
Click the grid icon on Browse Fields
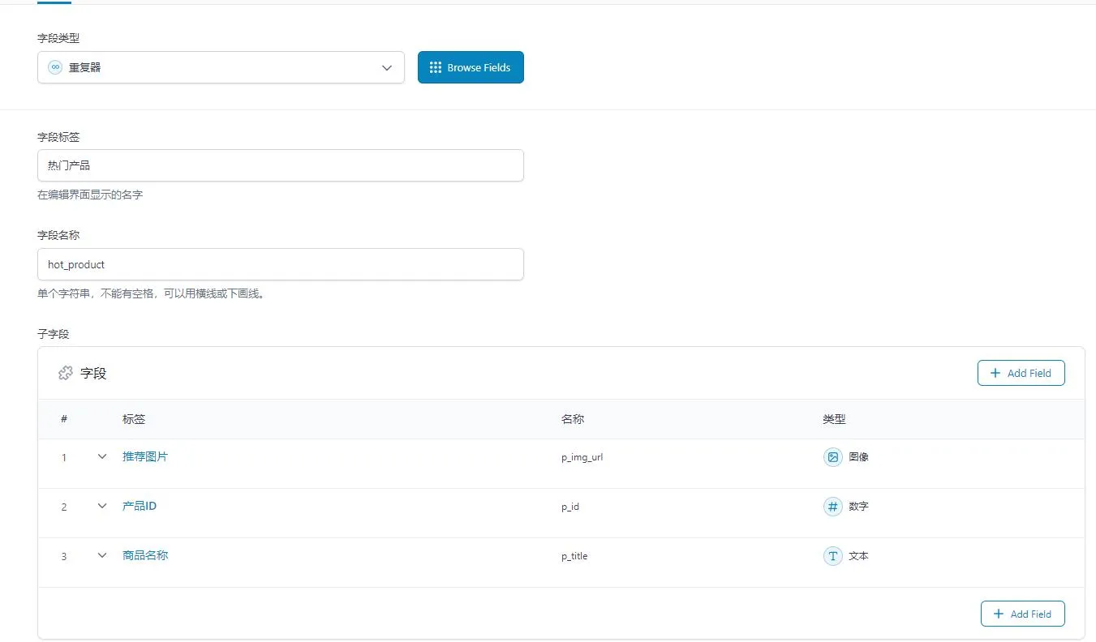pyautogui.click(x=436, y=68)
